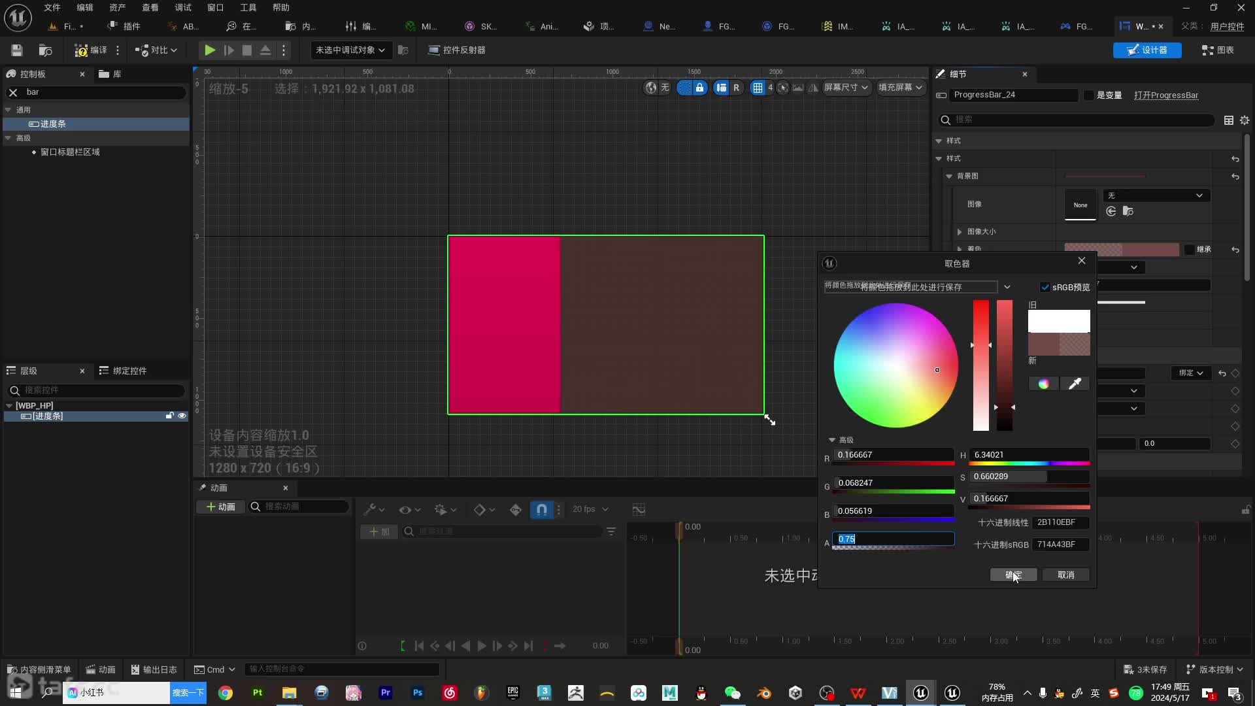The image size is (1255, 706).
Task: Toggle the Is Variable checkbox
Action: pyautogui.click(x=1088, y=95)
